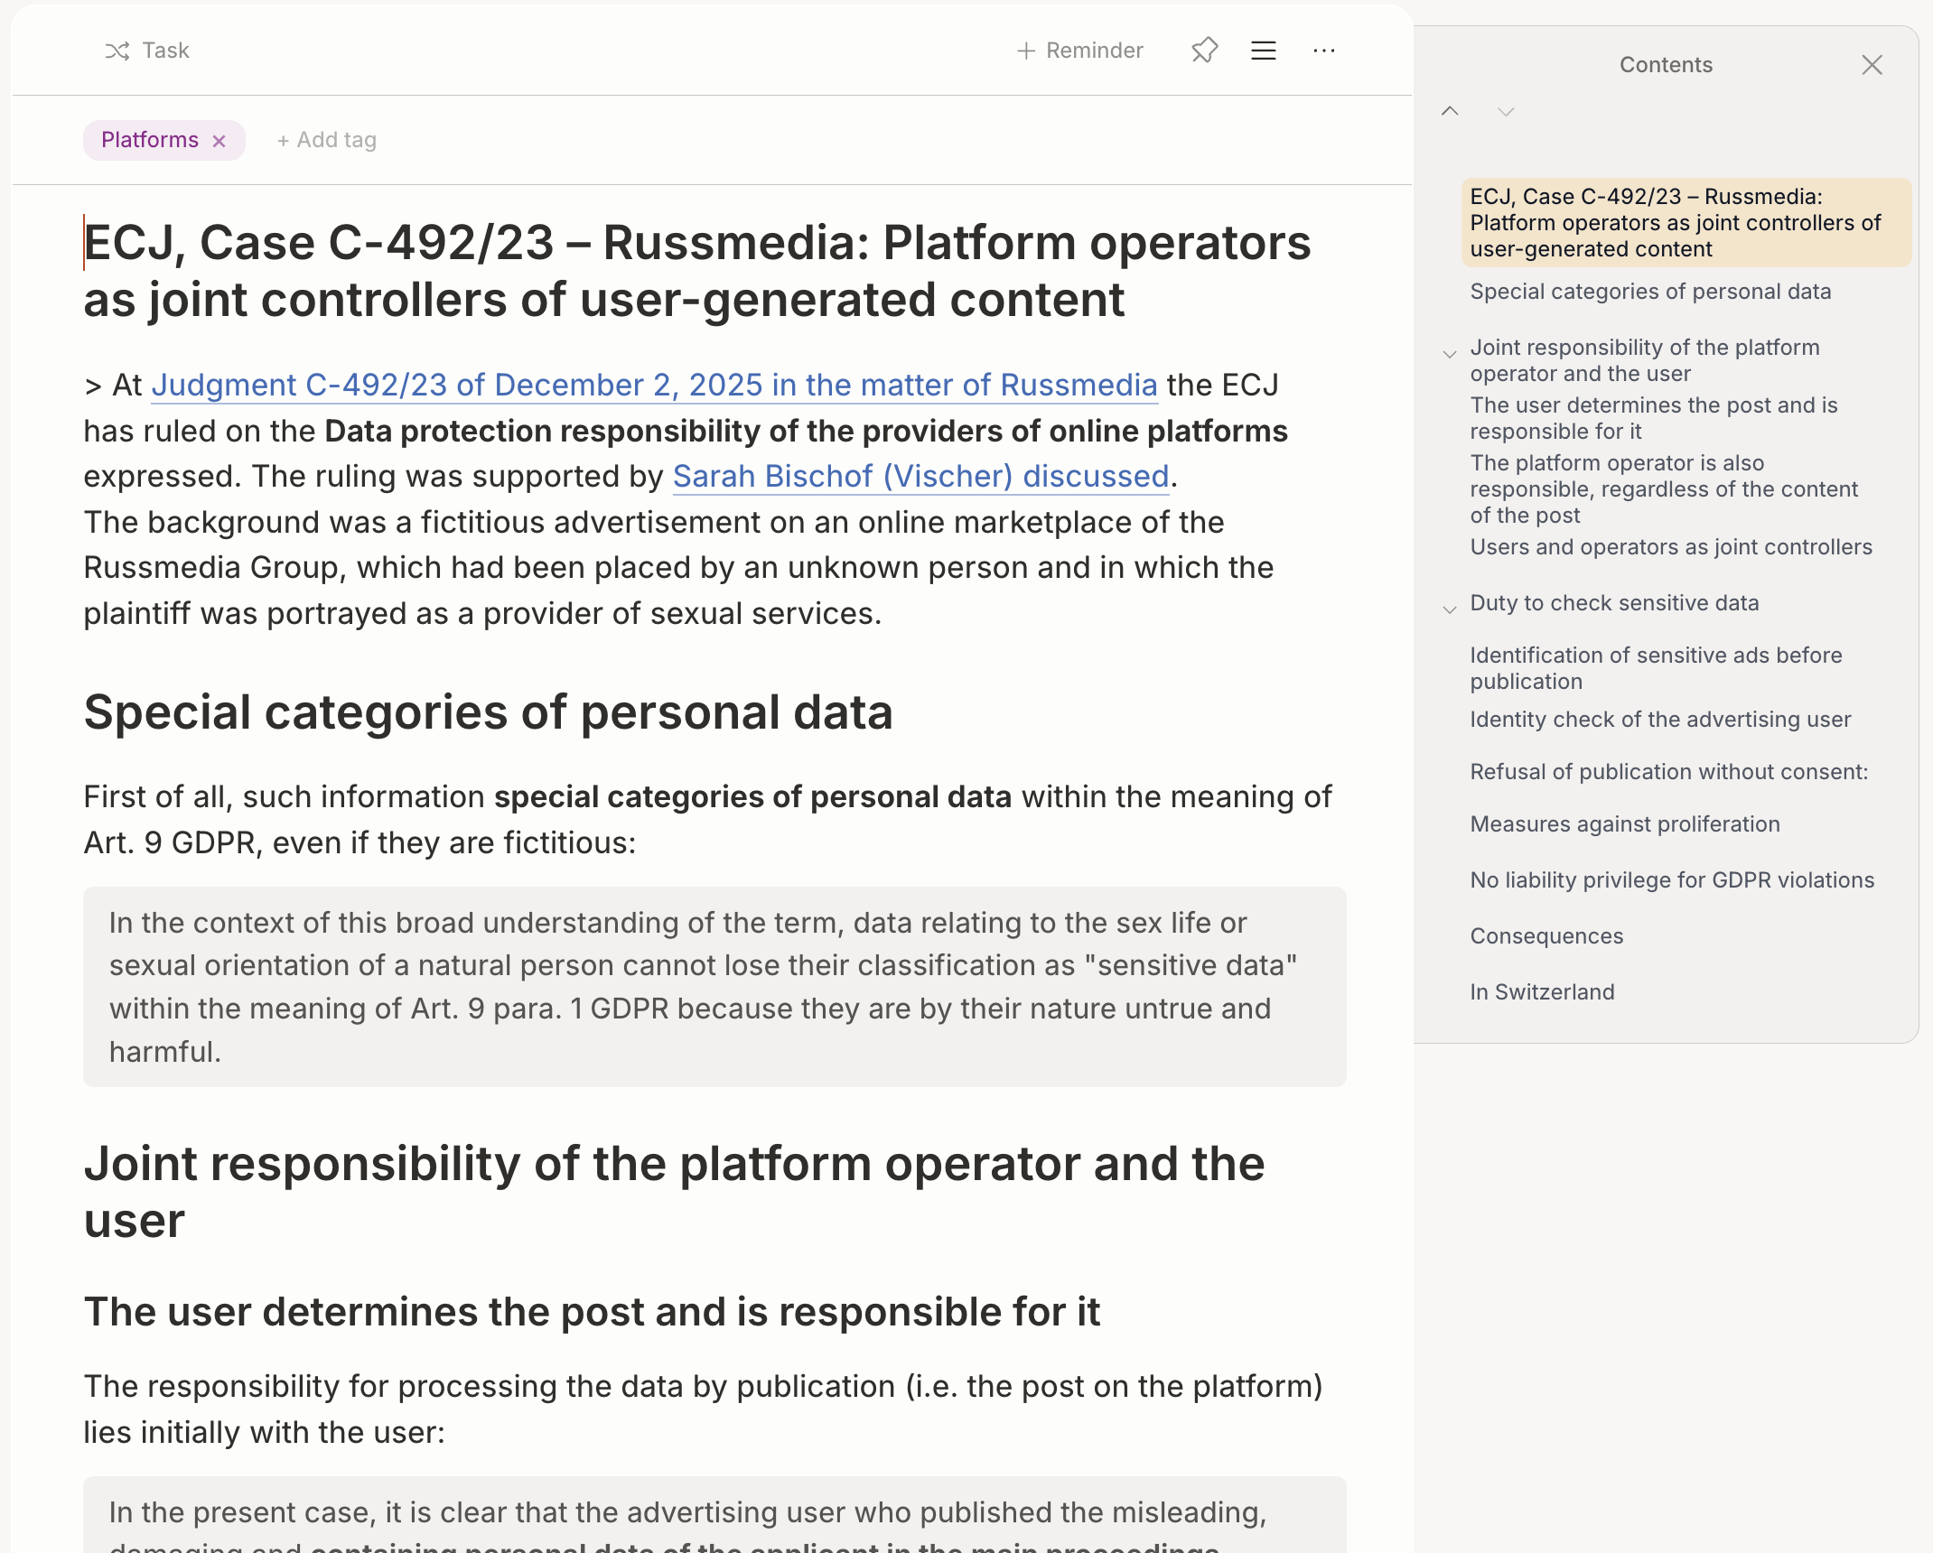Remove the Platforms tag
Viewport: 1933px width, 1553px height.
(x=219, y=141)
